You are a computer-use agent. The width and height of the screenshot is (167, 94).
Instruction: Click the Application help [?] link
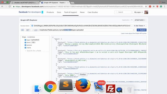(x=132, y=20)
